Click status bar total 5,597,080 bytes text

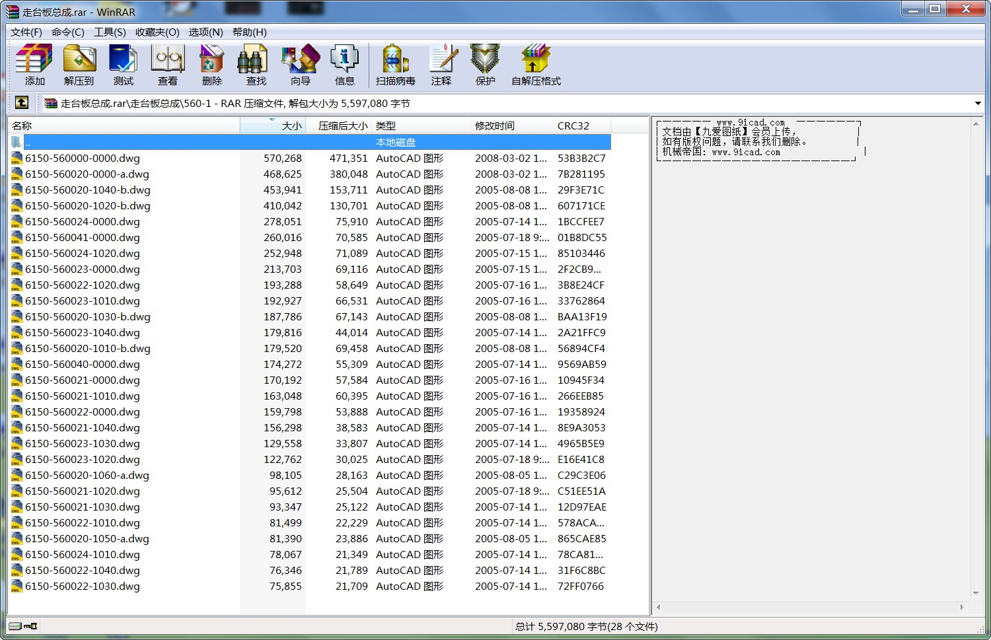point(587,626)
